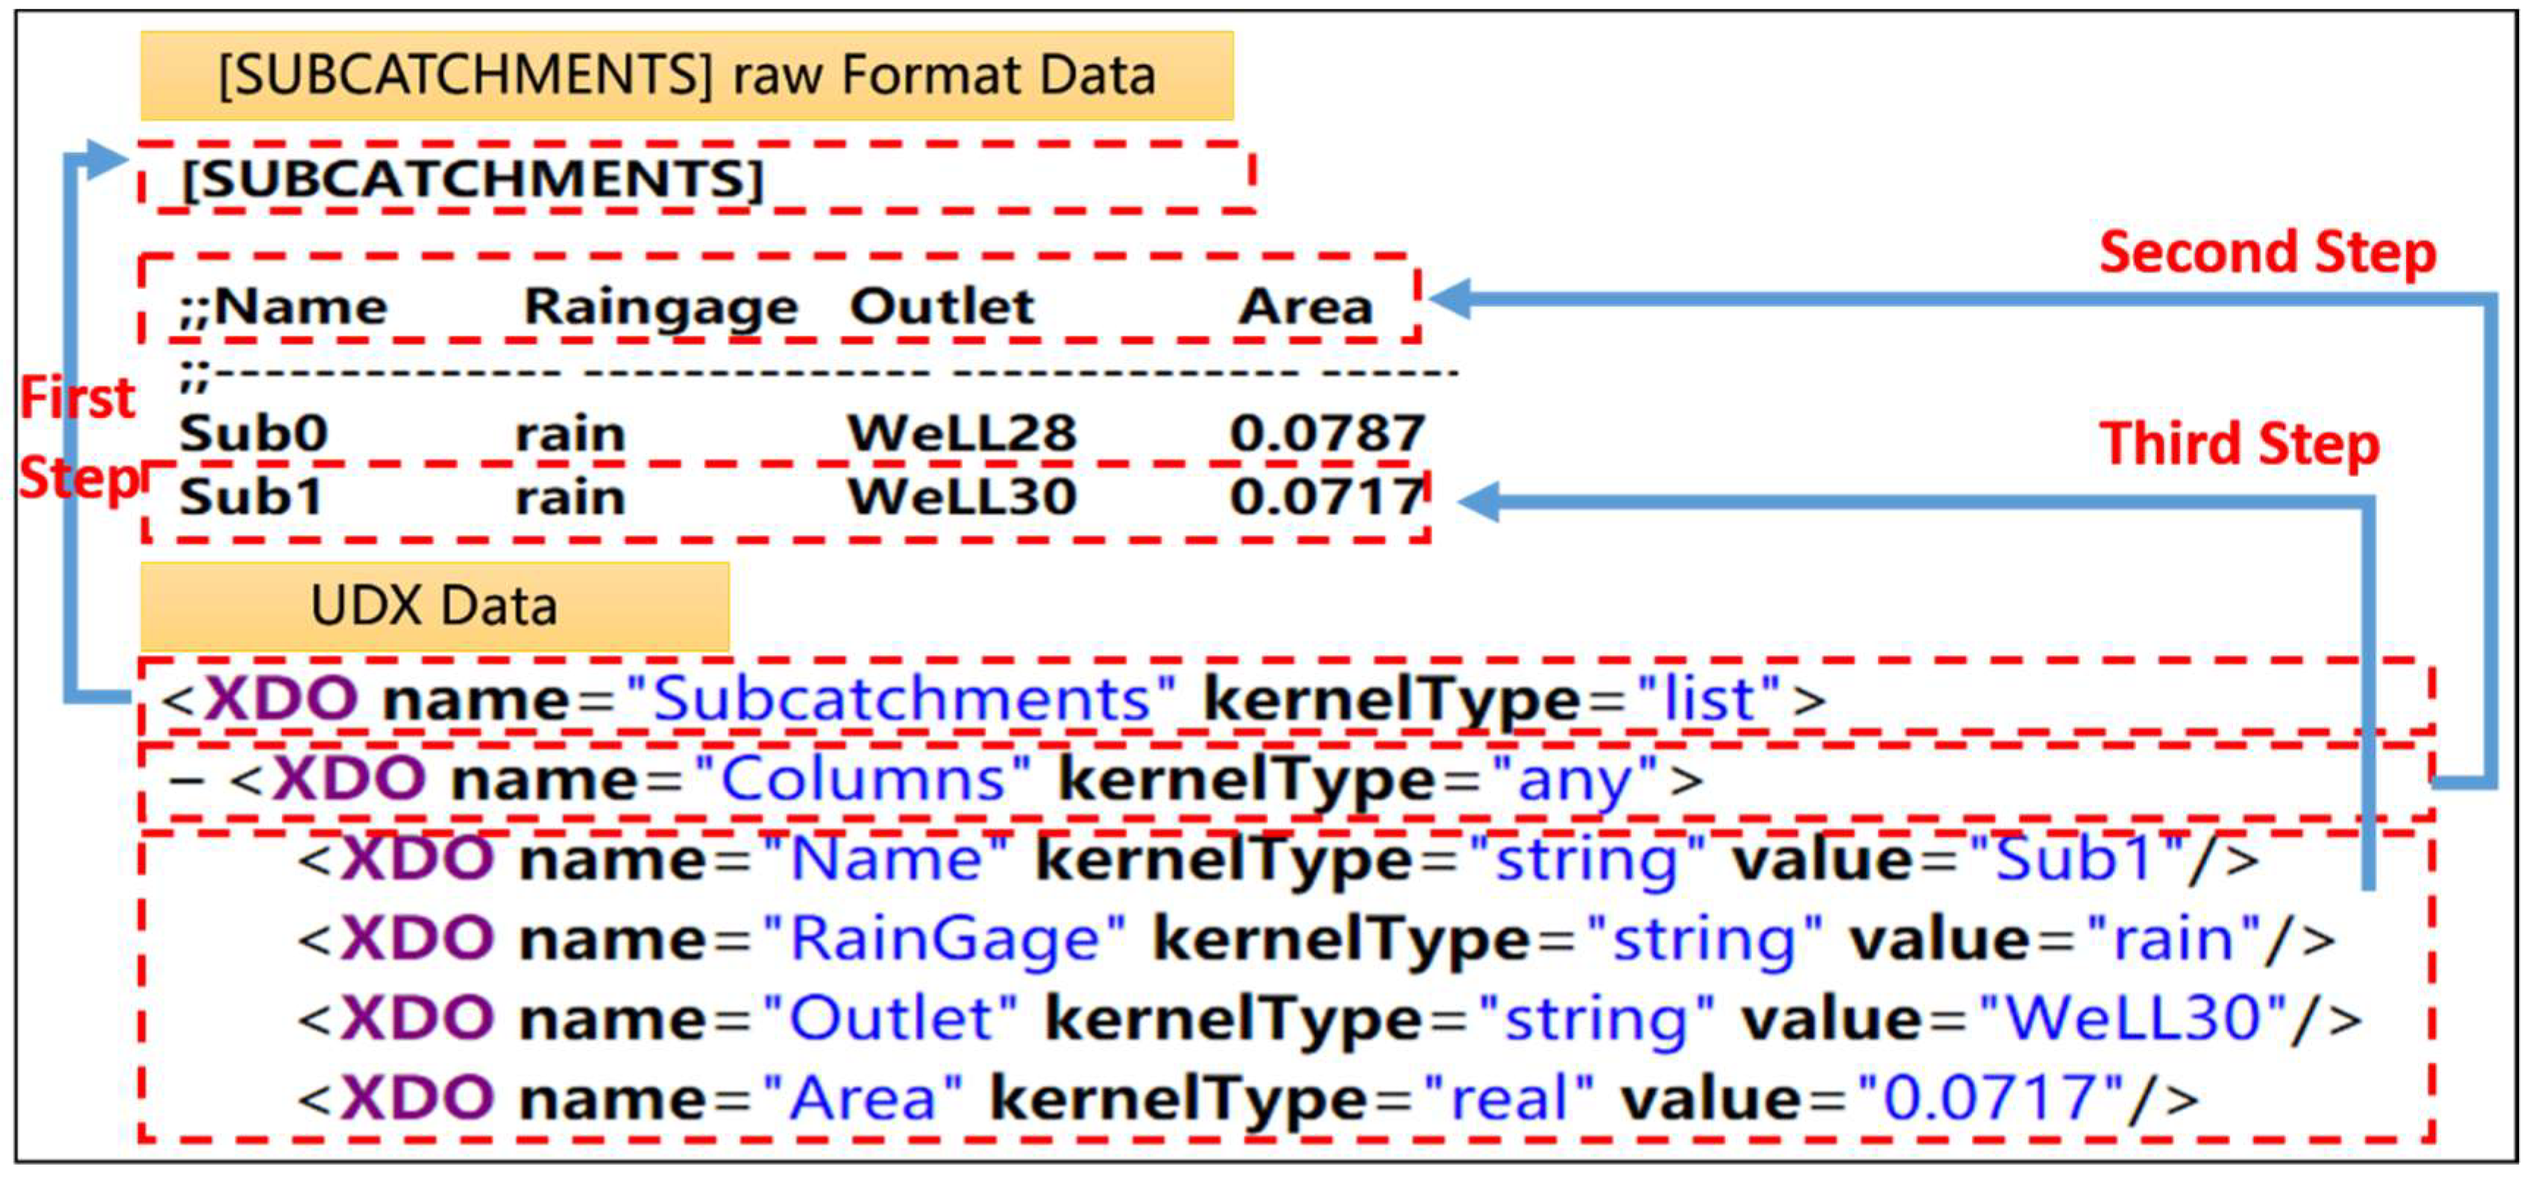The width and height of the screenshot is (2533, 1177).
Task: Click the Raingage column header
Action: (660, 306)
